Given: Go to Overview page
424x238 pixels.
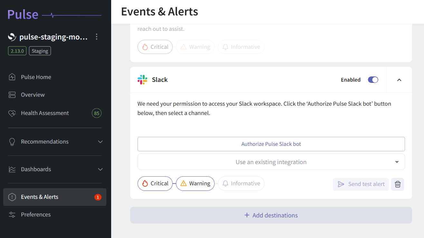Looking at the screenshot, I should click(55, 95).
